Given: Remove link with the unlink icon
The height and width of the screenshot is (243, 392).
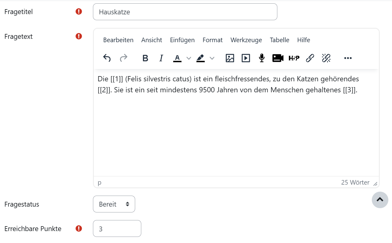Looking at the screenshot, I should coord(326,58).
